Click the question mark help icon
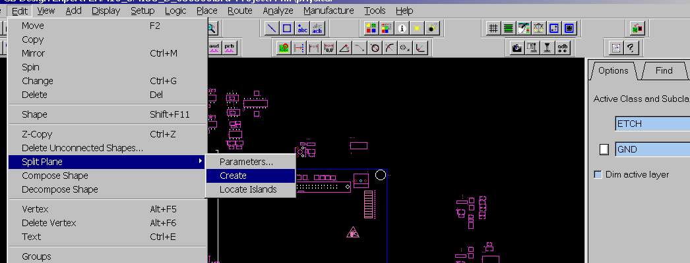690x263 pixels. [x=631, y=48]
